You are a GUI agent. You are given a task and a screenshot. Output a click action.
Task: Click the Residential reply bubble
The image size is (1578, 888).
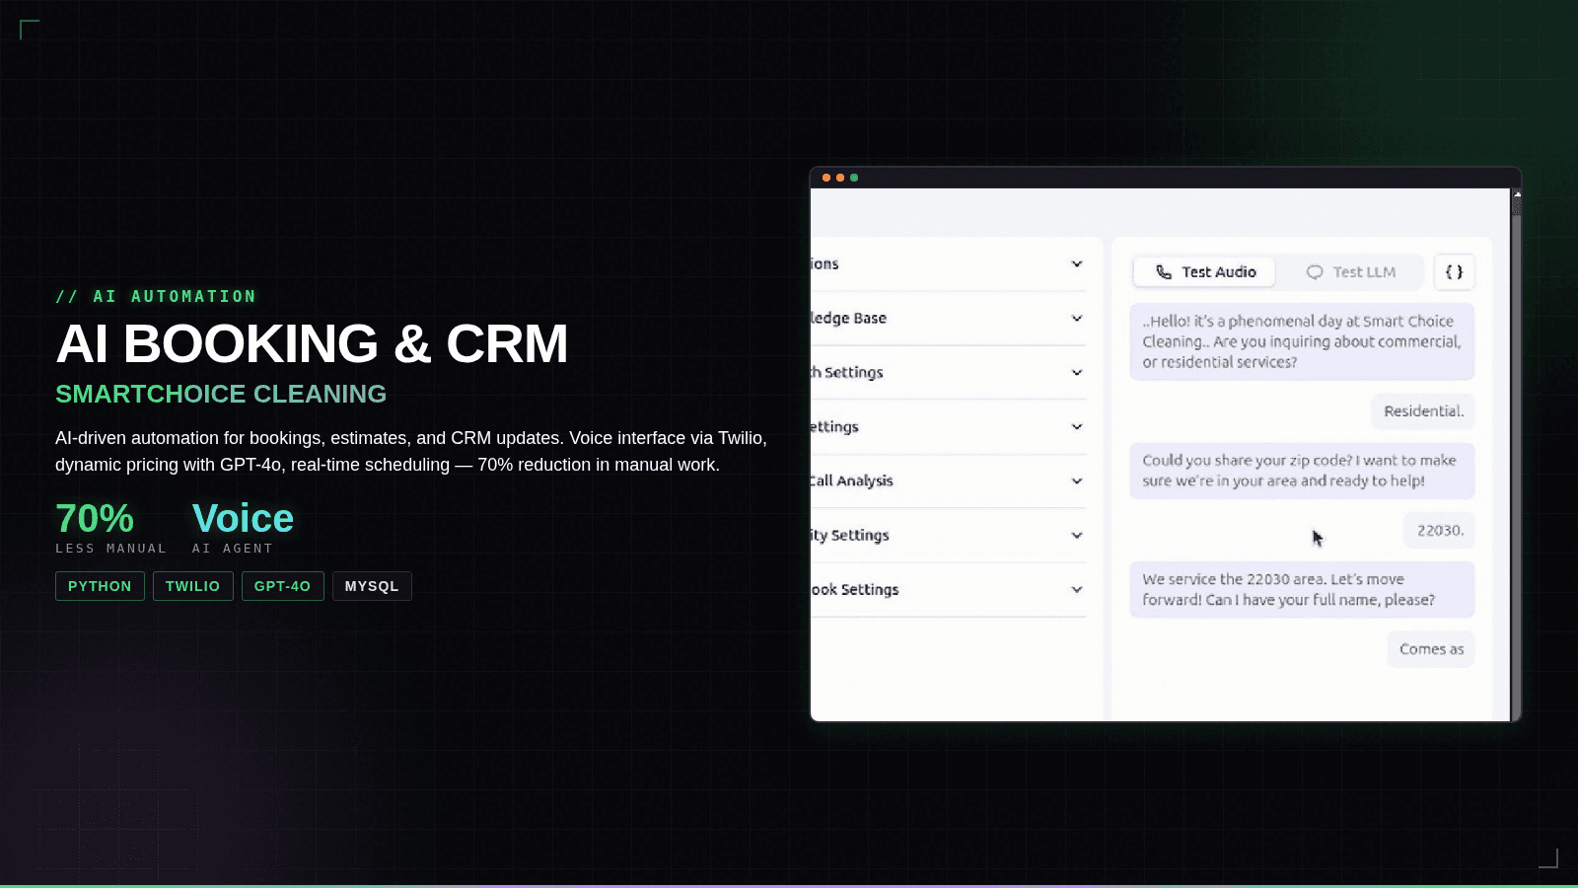tap(1423, 411)
